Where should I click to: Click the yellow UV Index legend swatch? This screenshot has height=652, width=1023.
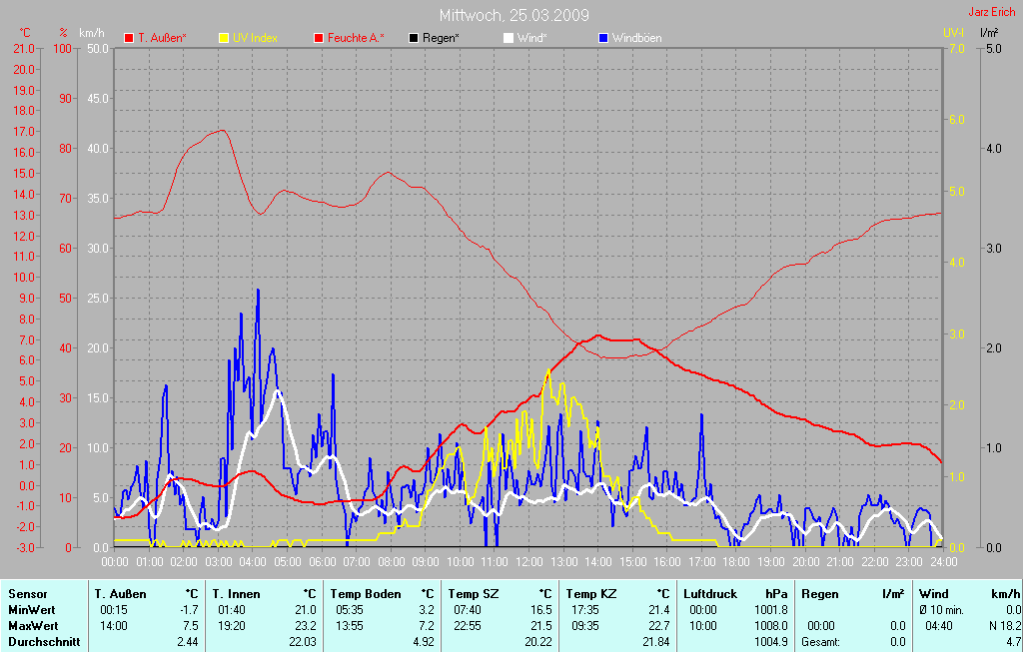tap(224, 38)
